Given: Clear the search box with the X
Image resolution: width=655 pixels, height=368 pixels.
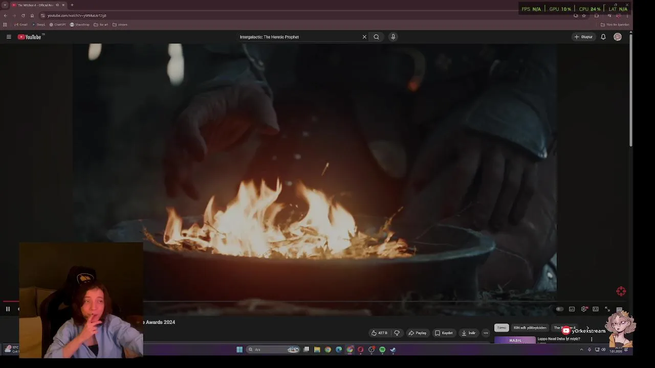Looking at the screenshot, I should coord(364,37).
